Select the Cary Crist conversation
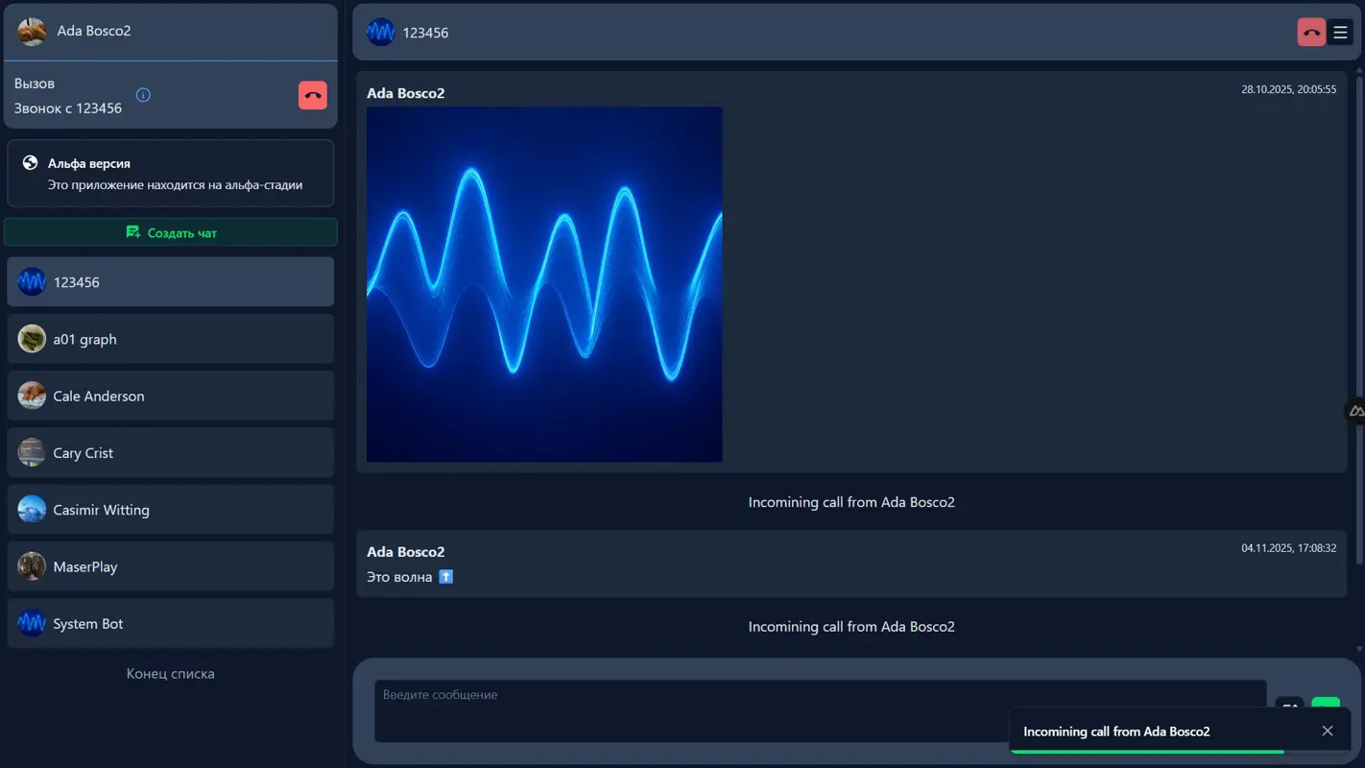1365x768 pixels. (171, 452)
